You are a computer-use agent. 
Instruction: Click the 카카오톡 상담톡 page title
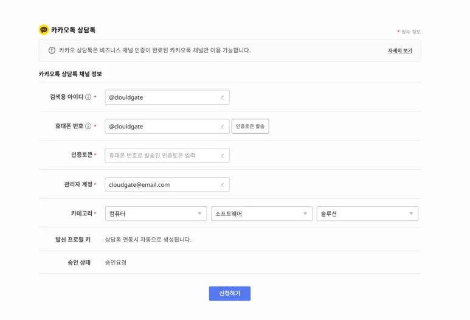pos(73,30)
